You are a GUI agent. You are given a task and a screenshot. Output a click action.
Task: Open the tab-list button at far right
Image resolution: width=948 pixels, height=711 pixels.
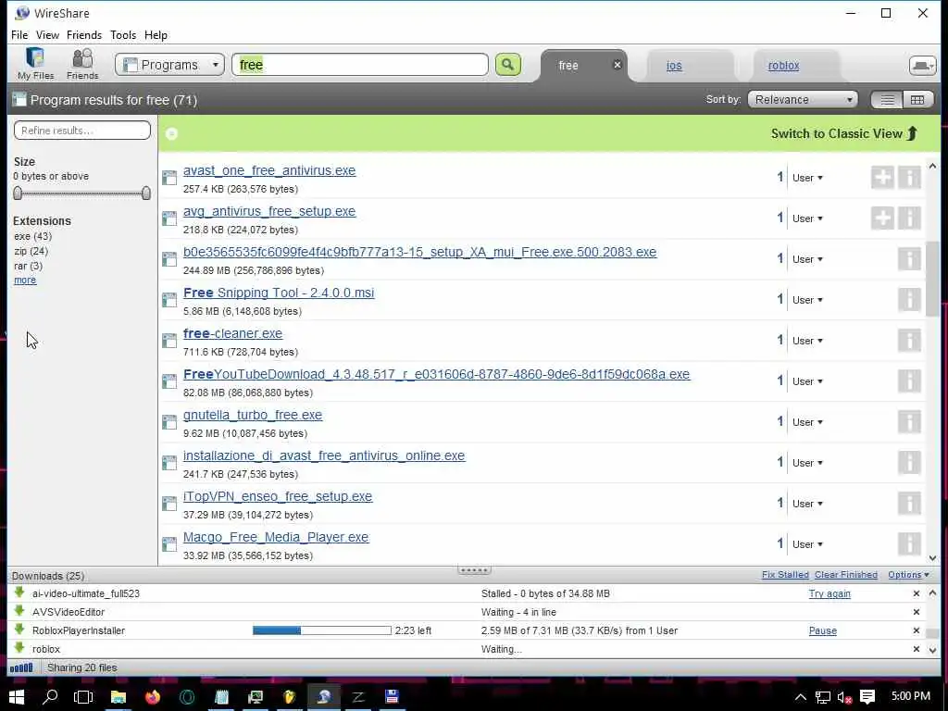coord(922,66)
